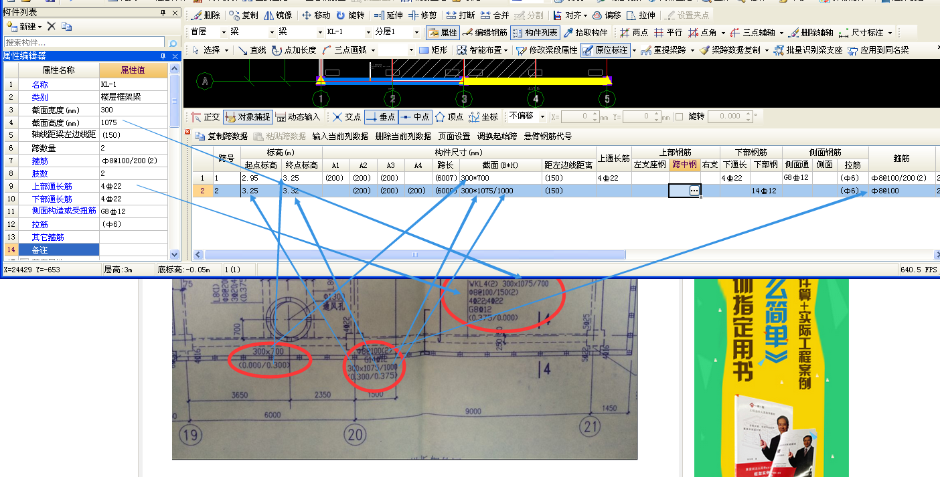Click the 搜索构件 search field

pos(84,43)
